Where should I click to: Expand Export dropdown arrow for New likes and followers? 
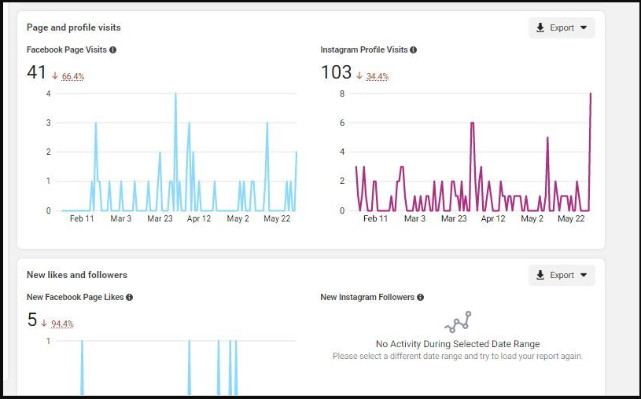(584, 275)
